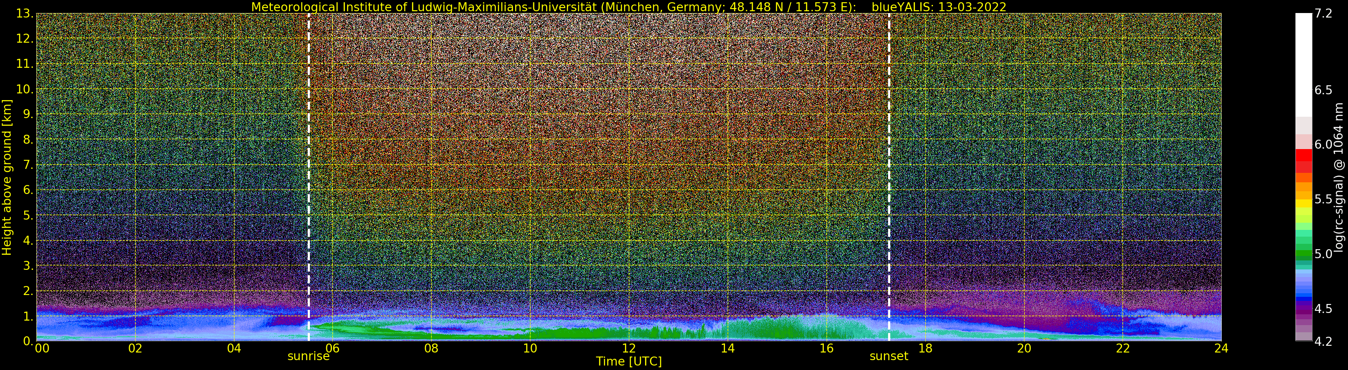Image resolution: width=1348 pixels, height=370 pixels.
Task: Click the '3.' height axis tick label
Action: pyautogui.click(x=28, y=265)
